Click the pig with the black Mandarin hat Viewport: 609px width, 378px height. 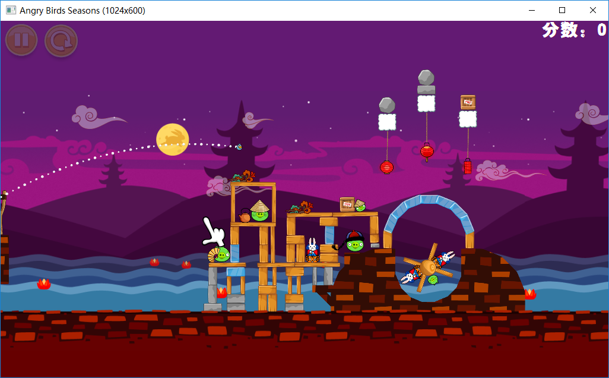tap(354, 241)
